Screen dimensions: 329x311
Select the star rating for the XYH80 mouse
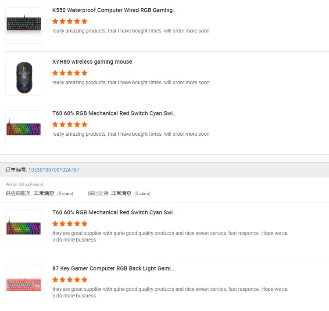[70, 73]
